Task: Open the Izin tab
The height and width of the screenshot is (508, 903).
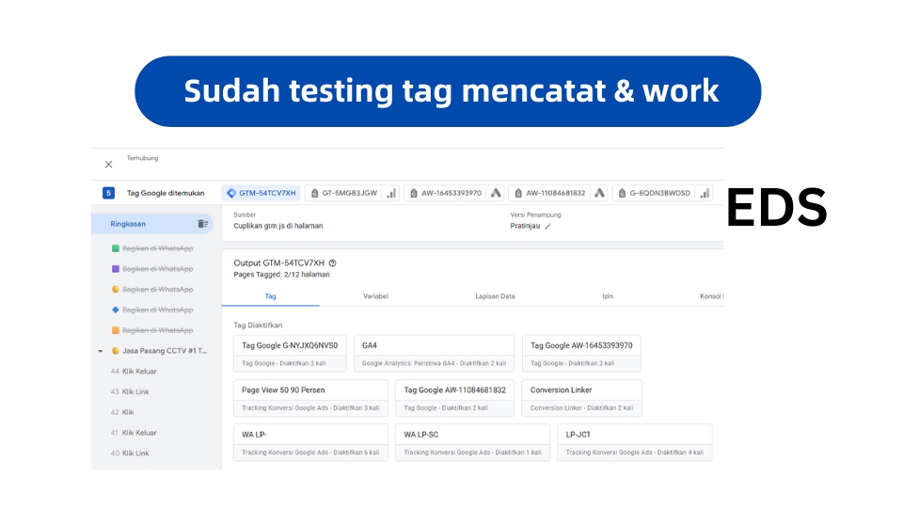Action: point(608,296)
